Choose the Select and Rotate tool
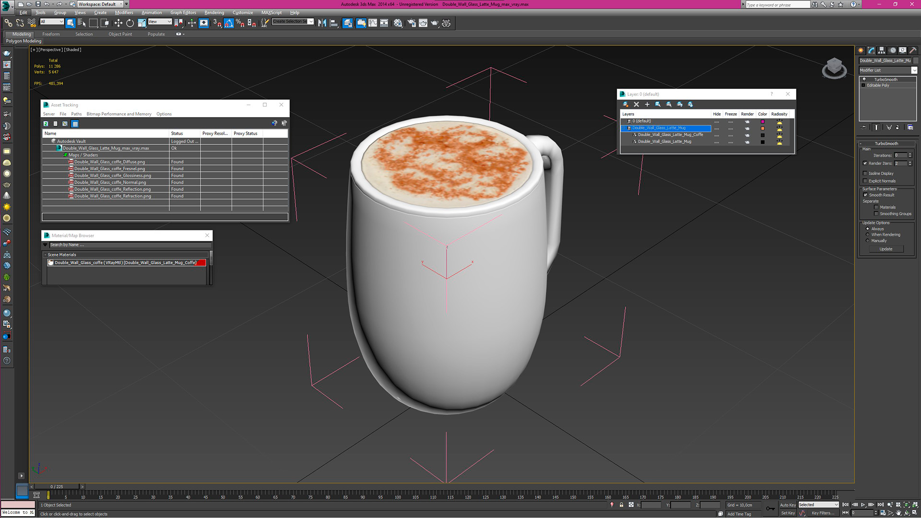The width and height of the screenshot is (921, 518). coord(130,23)
